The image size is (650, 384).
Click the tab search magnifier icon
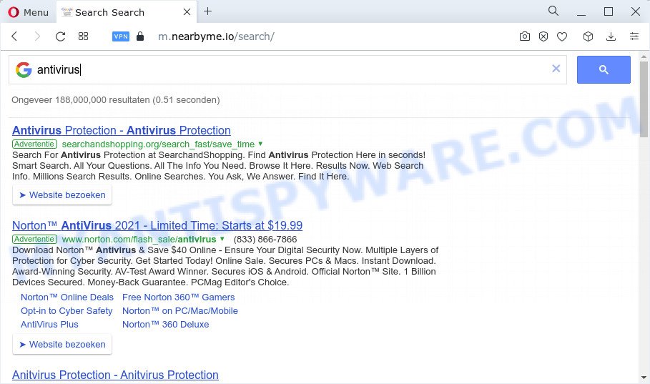pyautogui.click(x=553, y=11)
